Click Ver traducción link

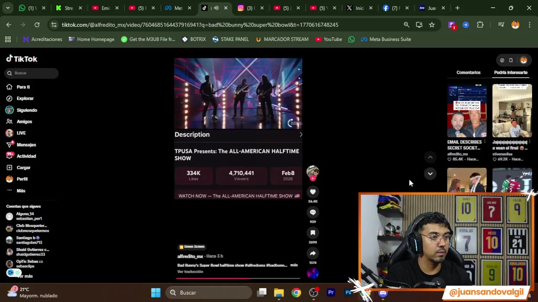click(x=190, y=272)
